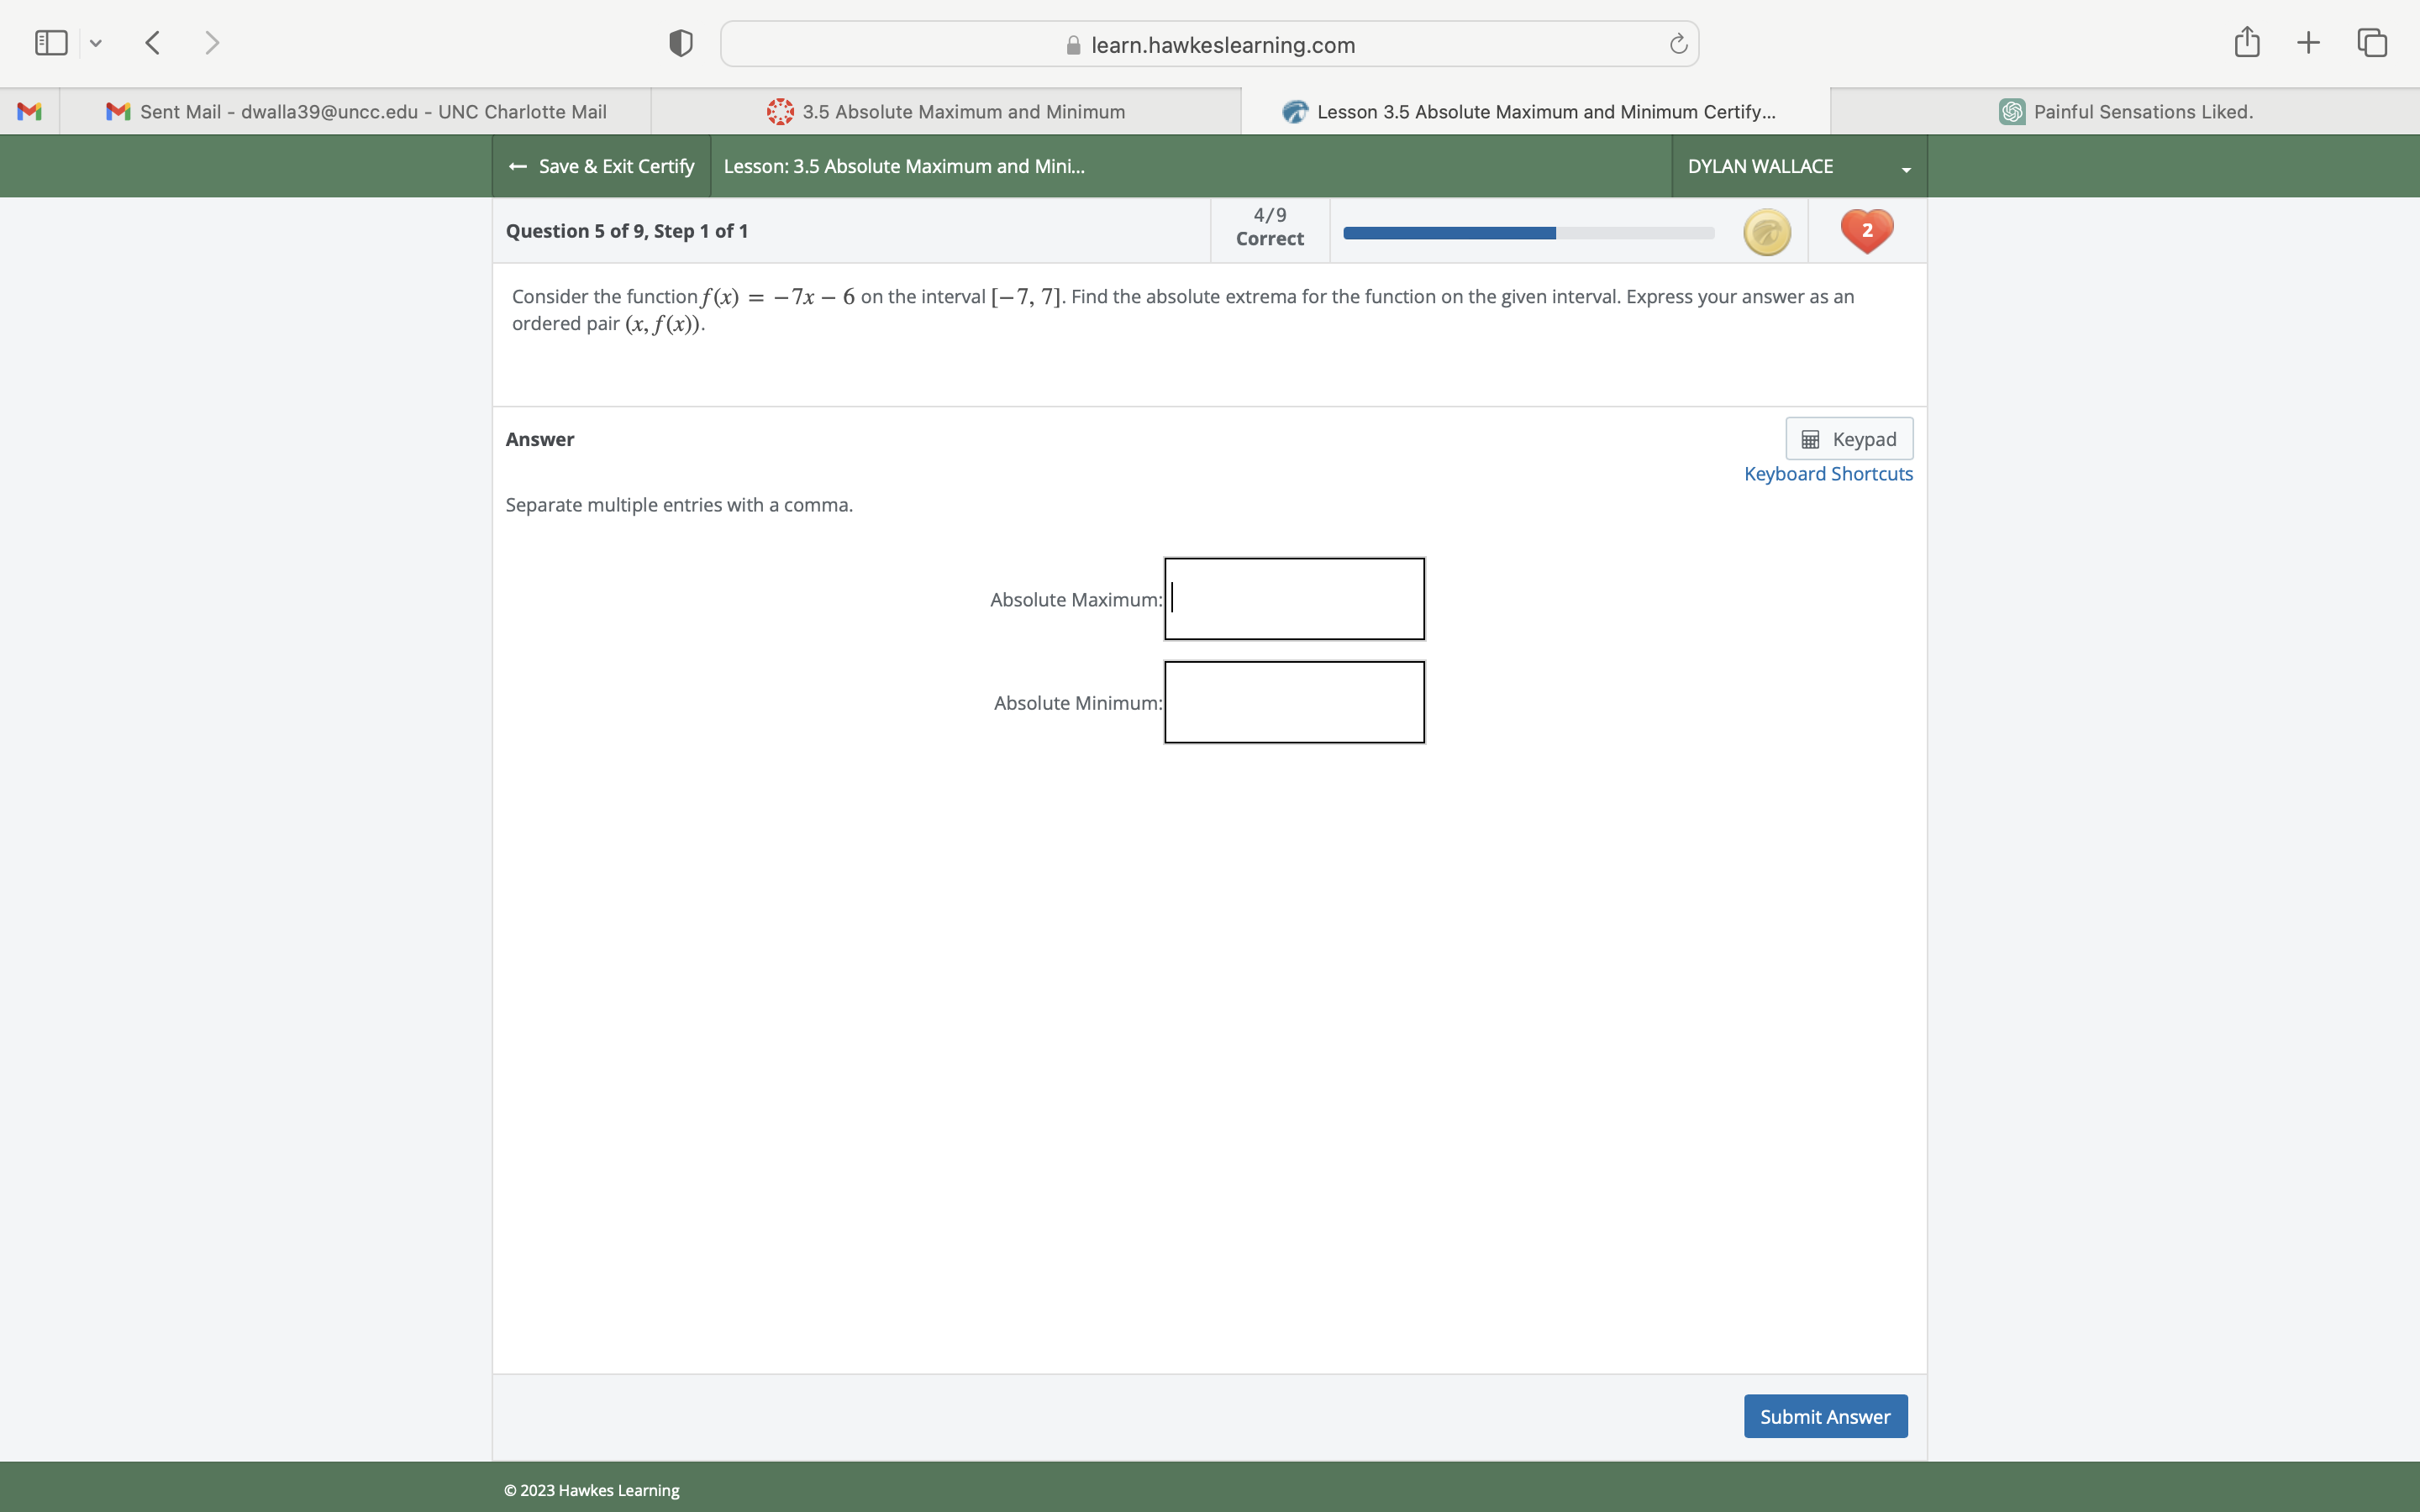Image resolution: width=2420 pixels, height=1512 pixels.
Task: Click Save & Exit Certify button
Action: point(601,166)
